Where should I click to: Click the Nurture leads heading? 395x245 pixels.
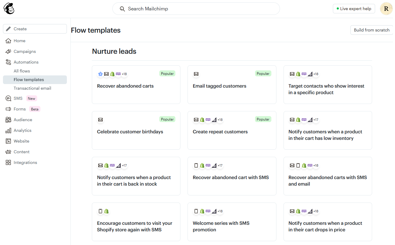pos(114,51)
